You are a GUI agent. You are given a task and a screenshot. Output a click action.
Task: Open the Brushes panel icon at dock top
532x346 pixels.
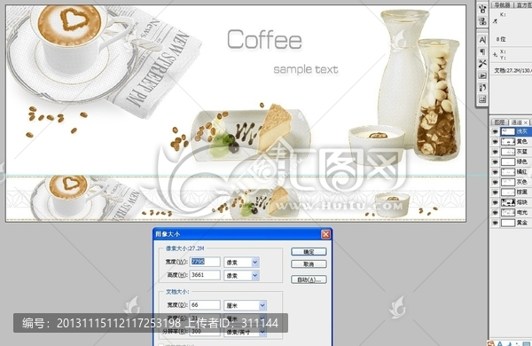(x=482, y=9)
